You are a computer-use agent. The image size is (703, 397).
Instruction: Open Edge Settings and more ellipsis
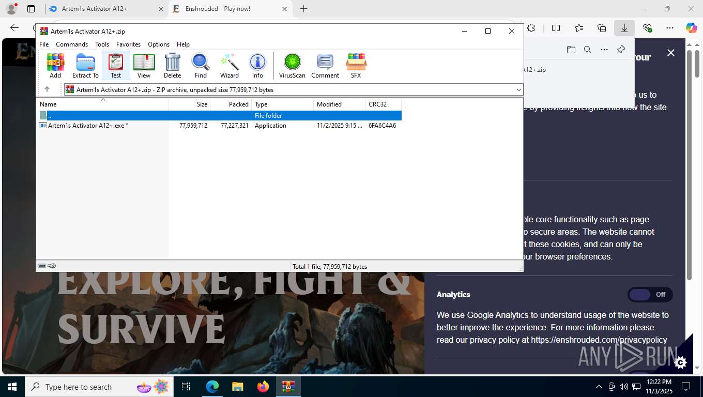[x=670, y=28]
